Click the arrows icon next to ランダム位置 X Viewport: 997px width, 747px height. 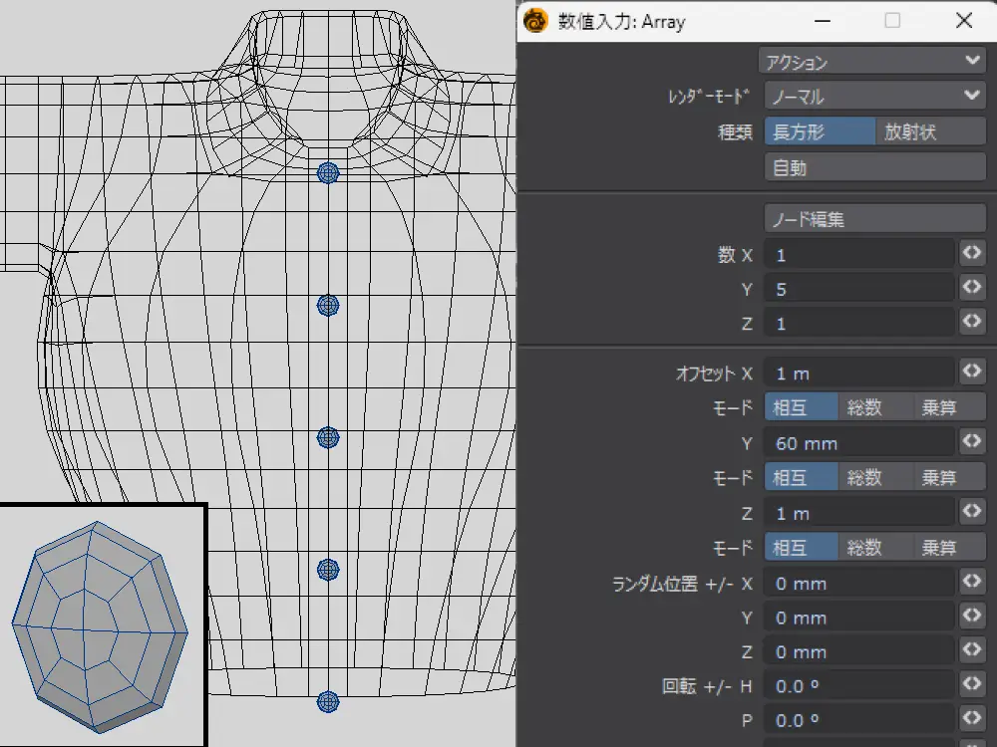(971, 582)
